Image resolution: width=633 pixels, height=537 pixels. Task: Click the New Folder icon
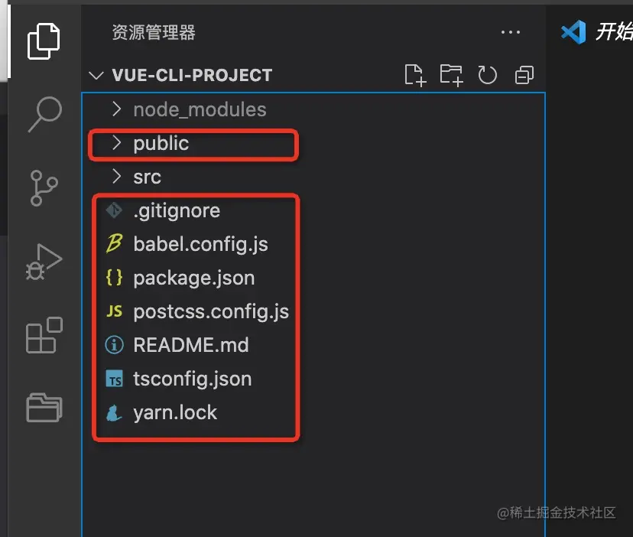[451, 75]
